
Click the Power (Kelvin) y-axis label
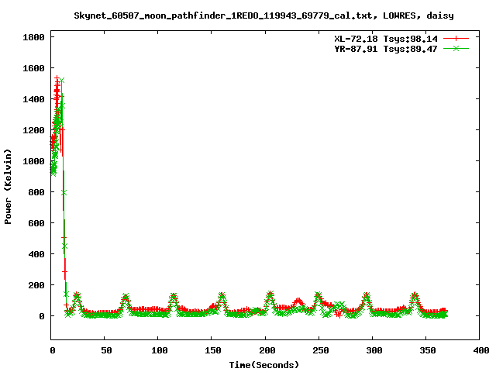tap(8, 186)
